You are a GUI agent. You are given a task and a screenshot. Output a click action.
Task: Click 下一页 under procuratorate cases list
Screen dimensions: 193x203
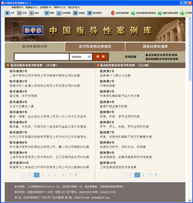click(153, 175)
